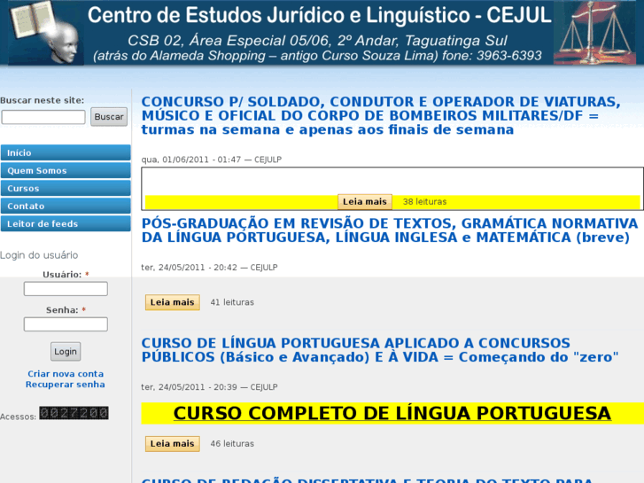Click the Buscar search button
Viewport: 644px width, 483px height.
point(109,117)
